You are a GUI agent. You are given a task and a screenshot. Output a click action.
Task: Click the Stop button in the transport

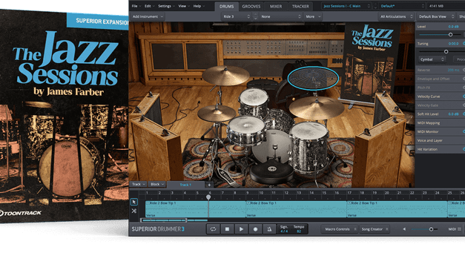[227, 229]
